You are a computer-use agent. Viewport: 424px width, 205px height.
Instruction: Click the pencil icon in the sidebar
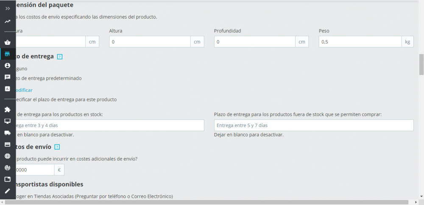coord(8,191)
